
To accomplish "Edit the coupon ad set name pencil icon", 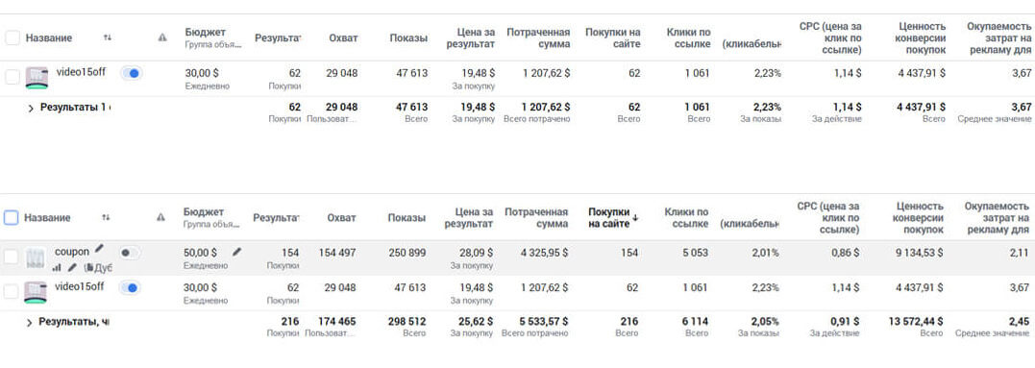I will [99, 249].
